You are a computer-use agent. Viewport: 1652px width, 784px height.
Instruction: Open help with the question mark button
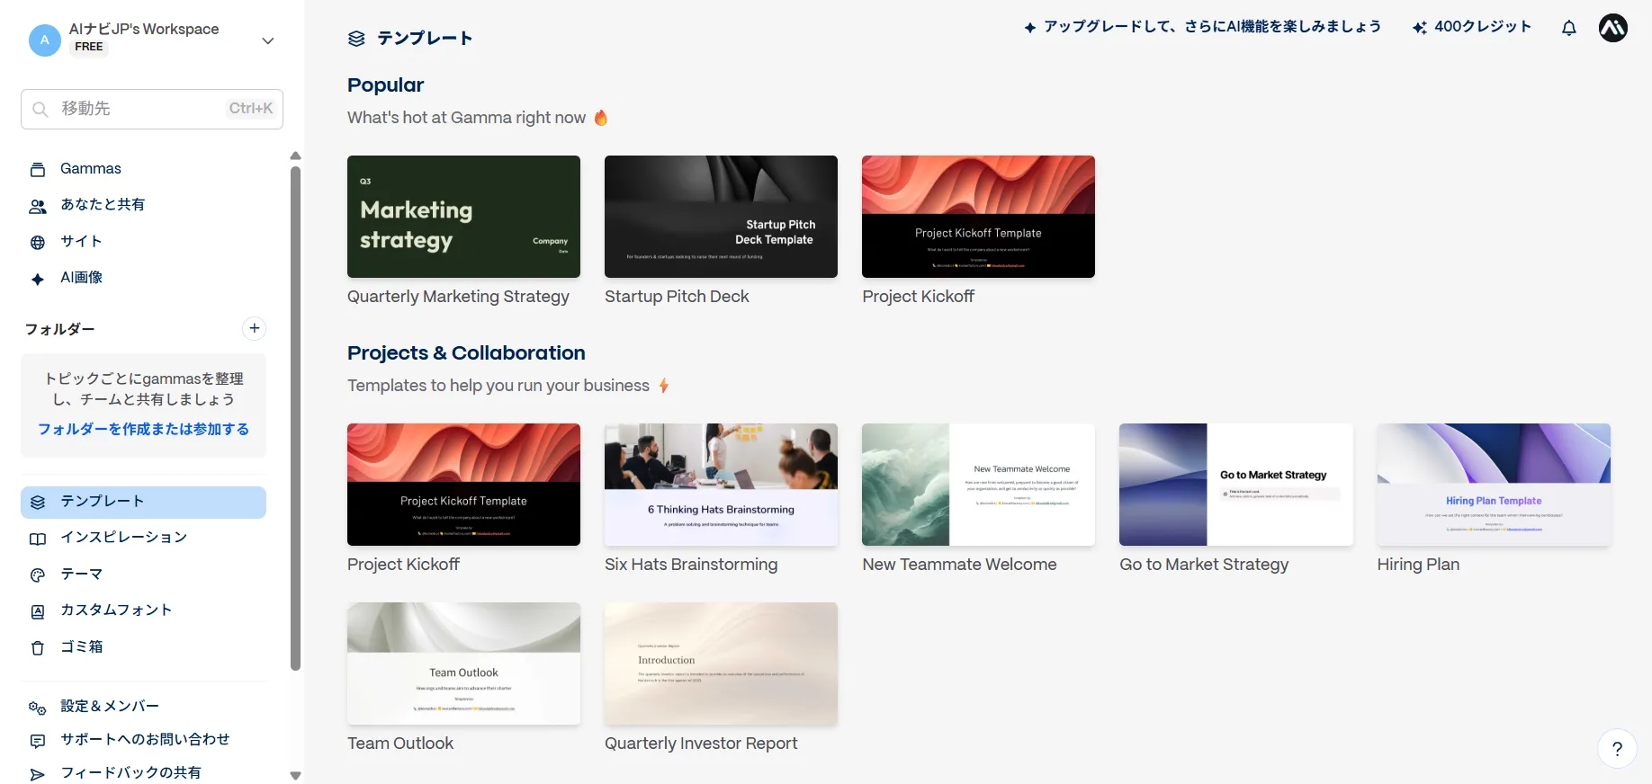[x=1617, y=748]
